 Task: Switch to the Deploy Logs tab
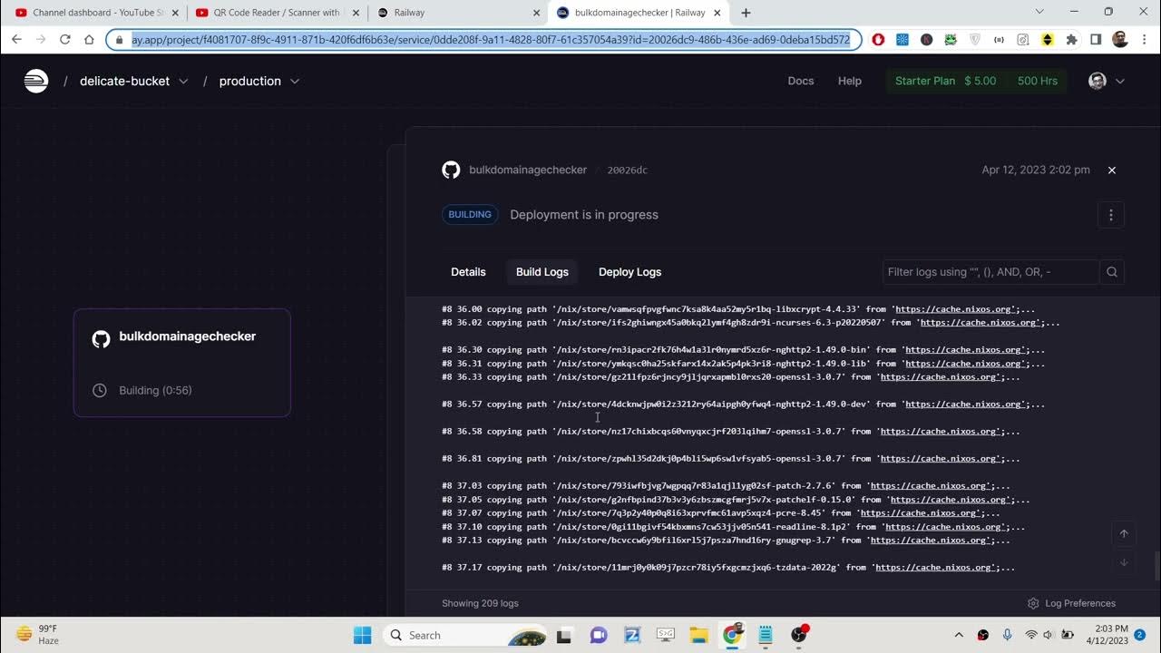click(x=629, y=272)
